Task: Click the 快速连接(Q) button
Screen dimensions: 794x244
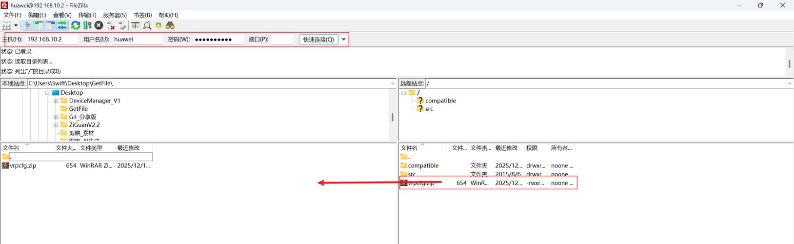Action: 318,40
